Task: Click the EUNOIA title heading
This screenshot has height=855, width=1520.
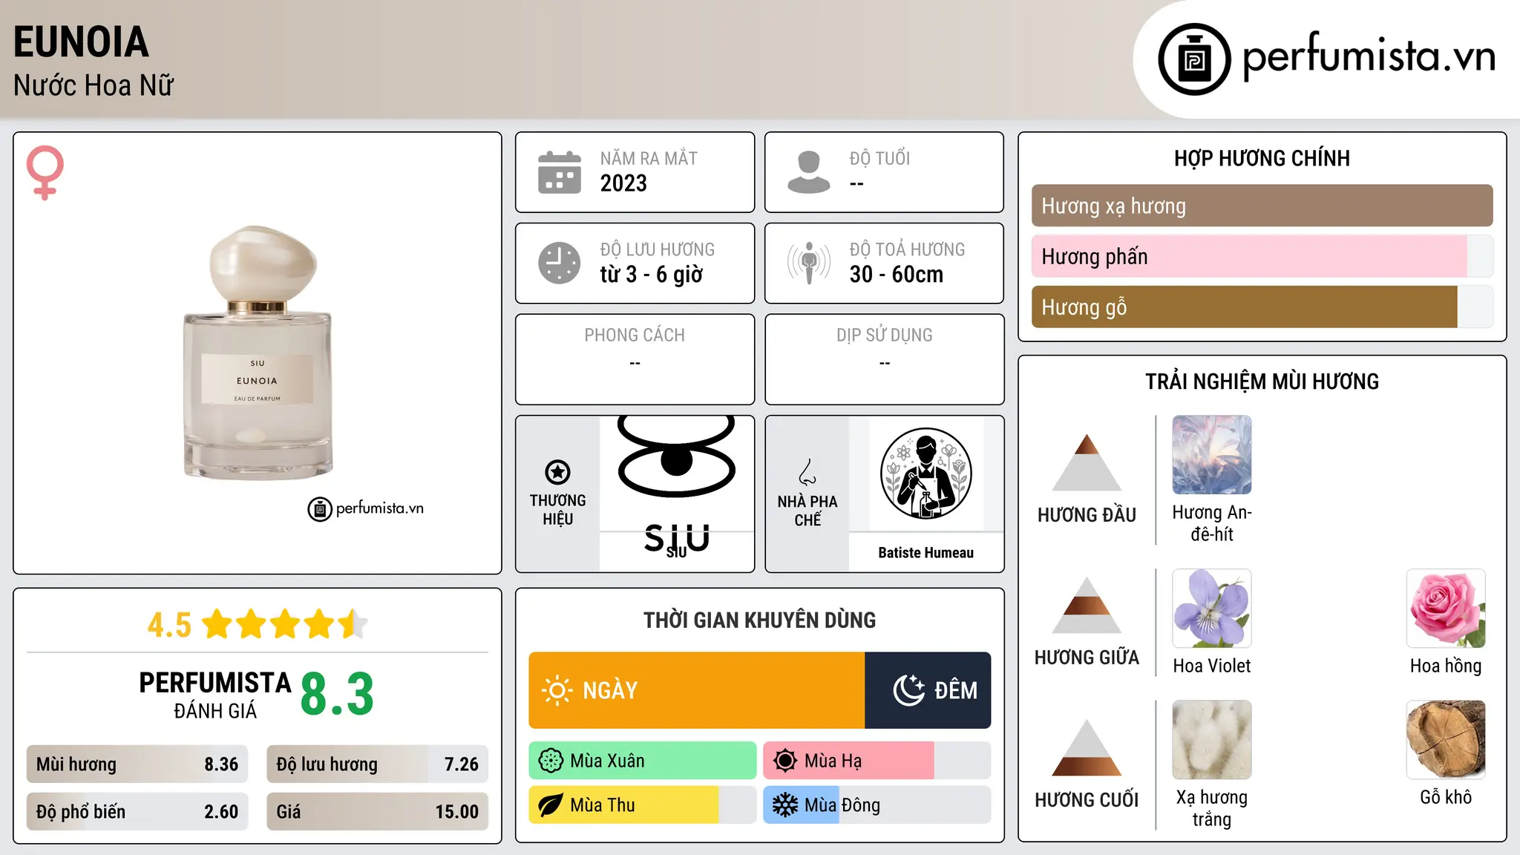Action: click(x=81, y=42)
